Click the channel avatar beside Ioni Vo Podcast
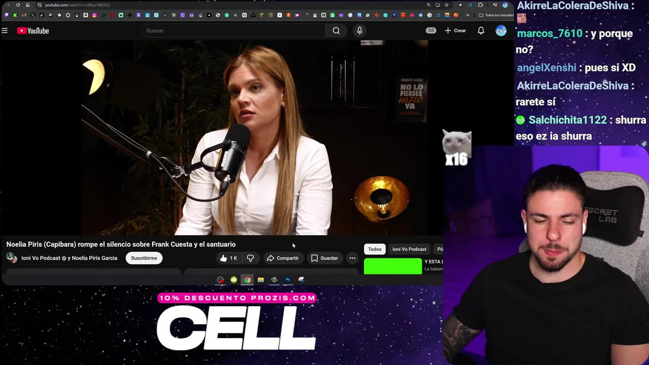Screen dimensions: 649x365 coord(12,258)
